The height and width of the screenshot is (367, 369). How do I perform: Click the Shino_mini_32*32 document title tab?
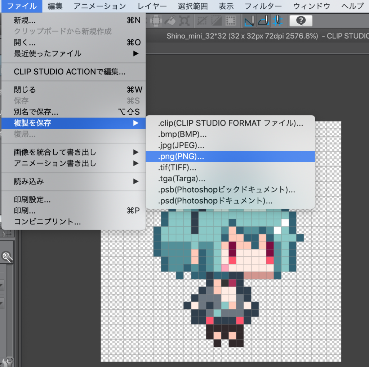point(268,36)
